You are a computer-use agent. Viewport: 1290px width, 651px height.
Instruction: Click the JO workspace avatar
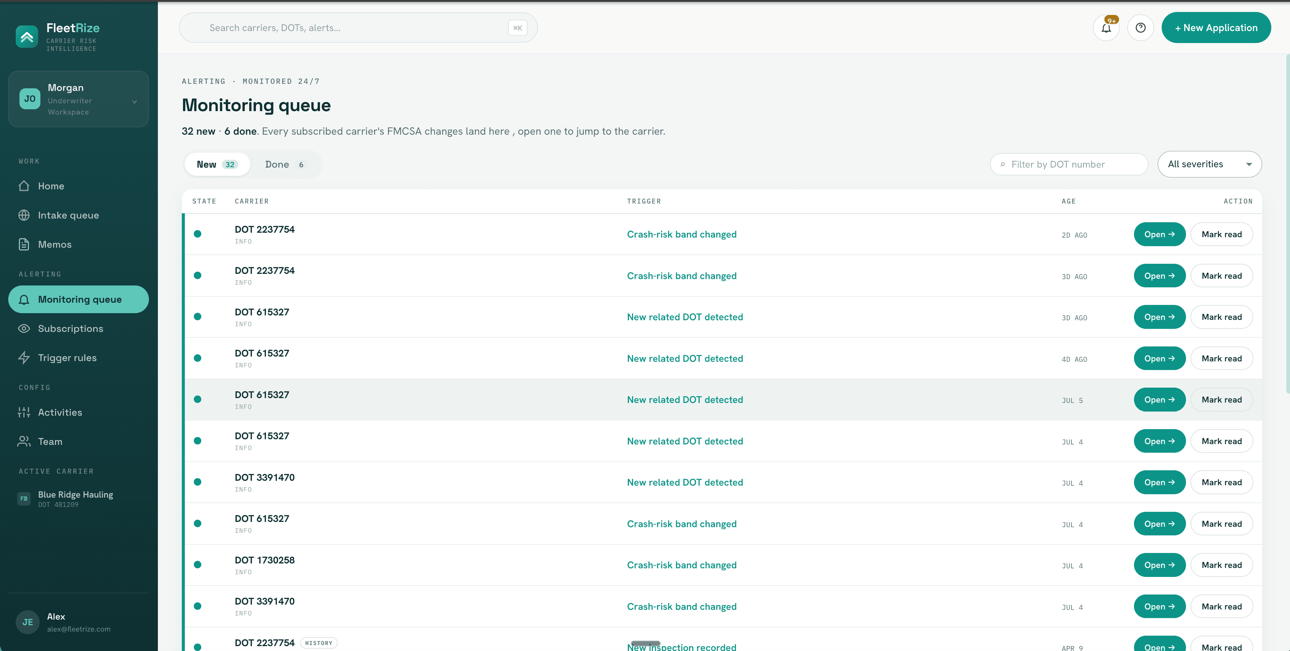tap(30, 99)
